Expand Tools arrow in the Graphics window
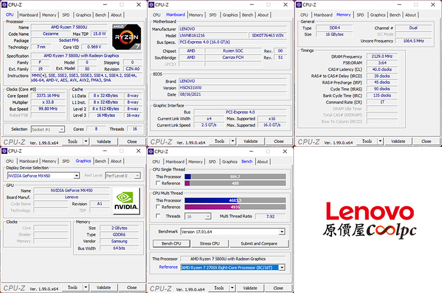 [x=86, y=287]
